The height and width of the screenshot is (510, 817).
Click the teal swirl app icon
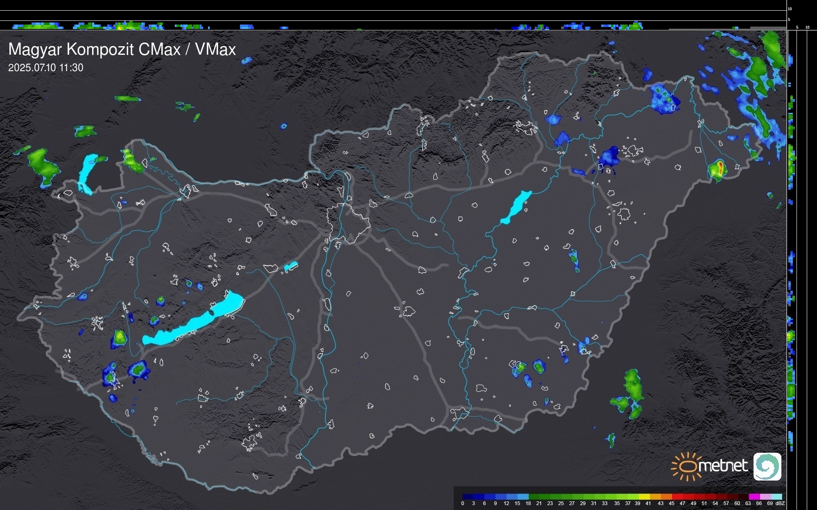pyautogui.click(x=767, y=466)
